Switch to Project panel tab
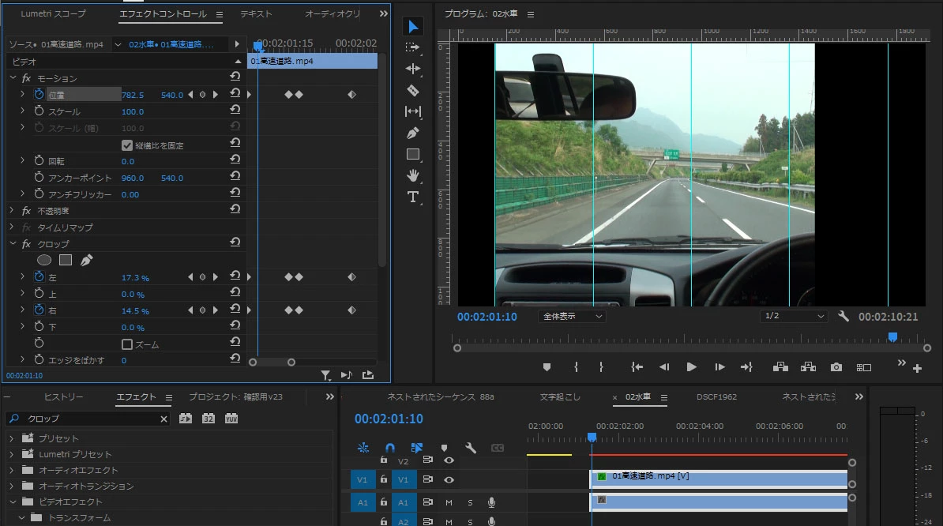 235,396
